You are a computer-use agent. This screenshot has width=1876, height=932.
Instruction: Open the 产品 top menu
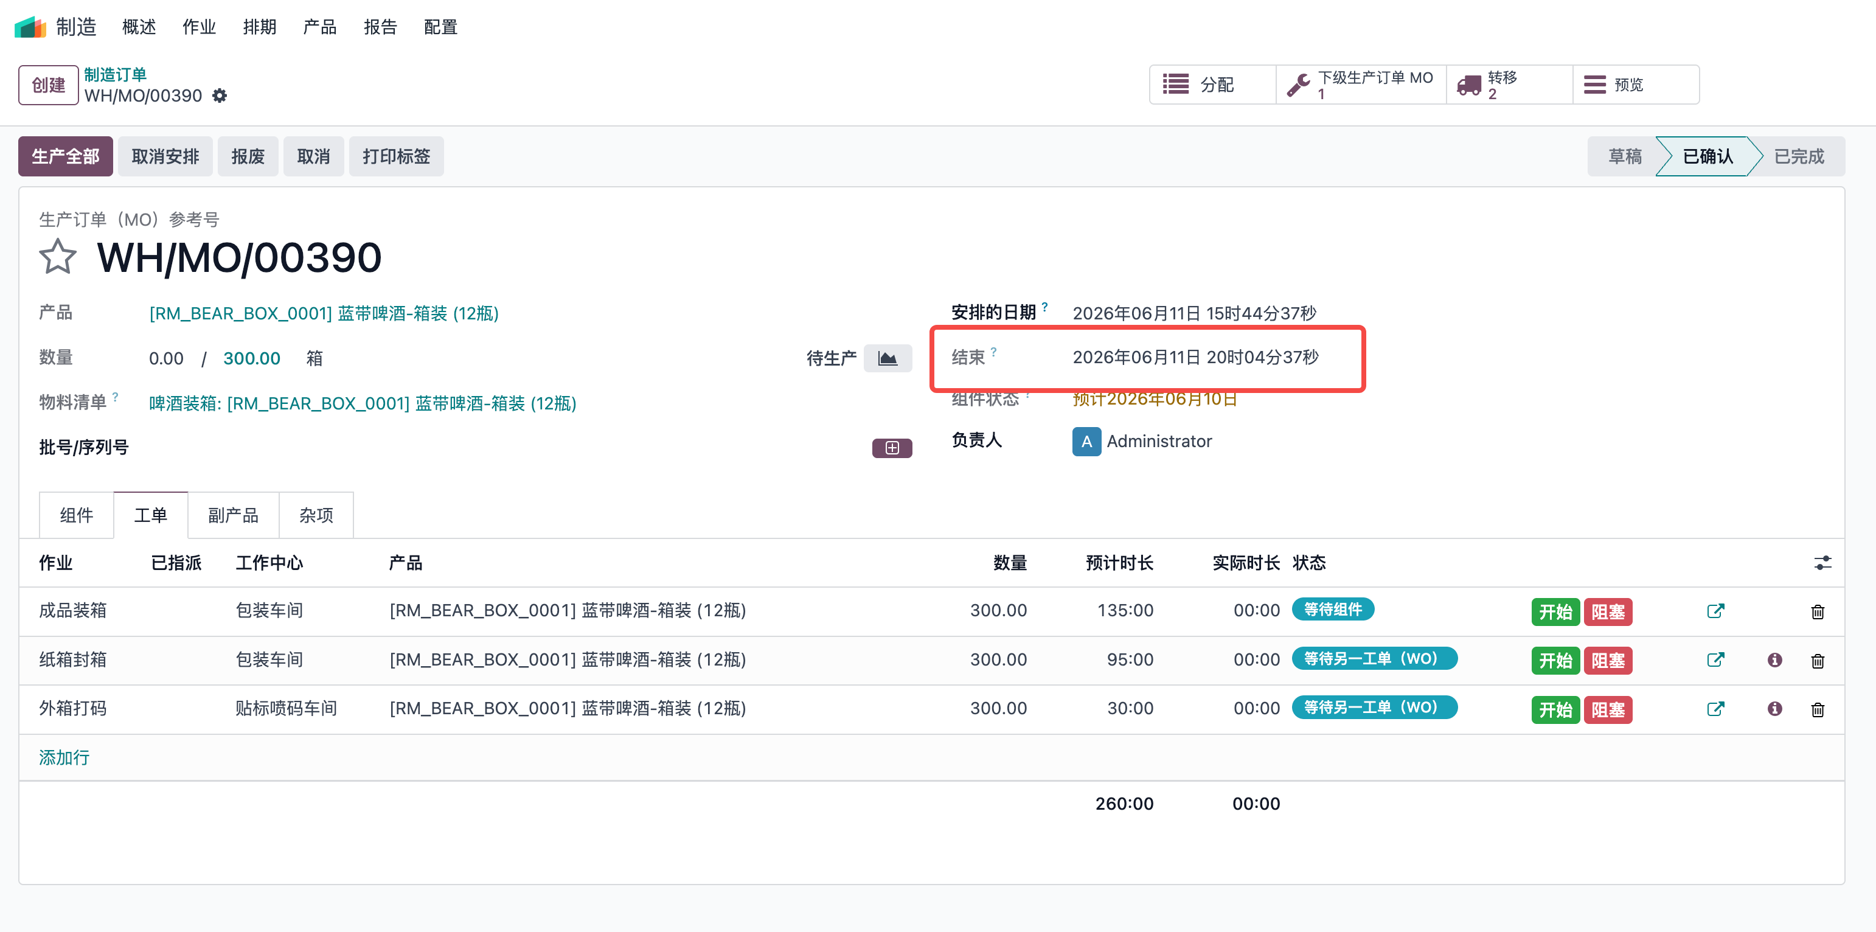tap(321, 27)
